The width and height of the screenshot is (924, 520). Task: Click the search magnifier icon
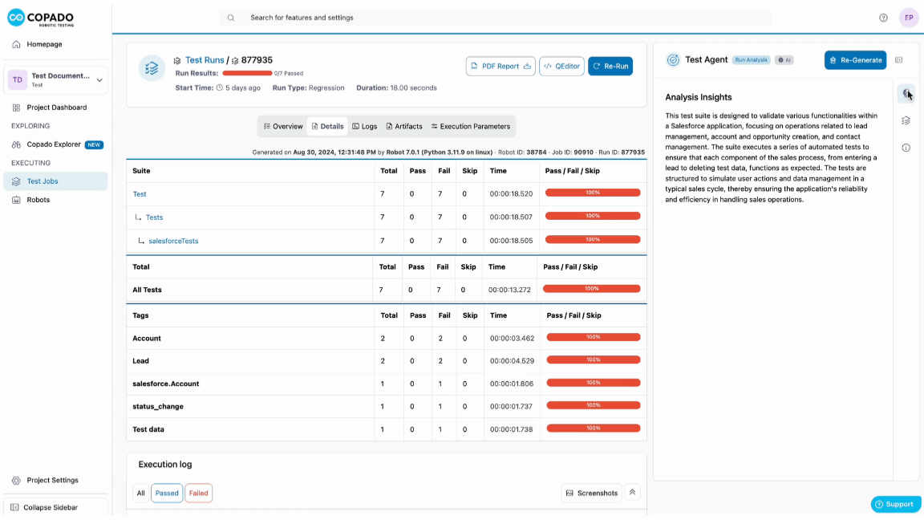pos(231,18)
